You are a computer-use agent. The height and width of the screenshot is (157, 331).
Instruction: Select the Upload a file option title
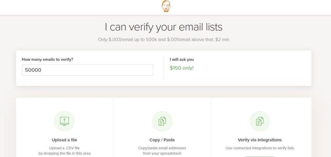pyautogui.click(x=64, y=140)
